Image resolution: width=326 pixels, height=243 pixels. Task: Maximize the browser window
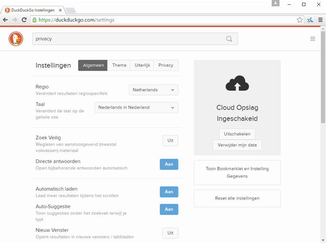(x=304, y=4)
